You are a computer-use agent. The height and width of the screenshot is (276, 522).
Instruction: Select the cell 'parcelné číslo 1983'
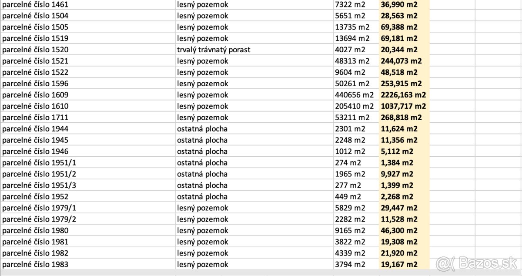[35, 265]
